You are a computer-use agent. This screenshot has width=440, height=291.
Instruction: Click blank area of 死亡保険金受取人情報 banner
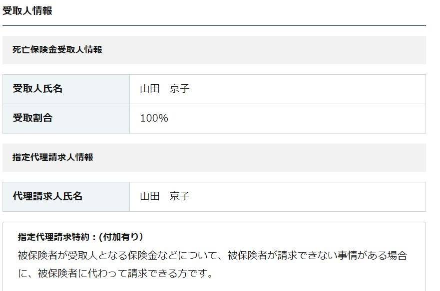point(264,50)
